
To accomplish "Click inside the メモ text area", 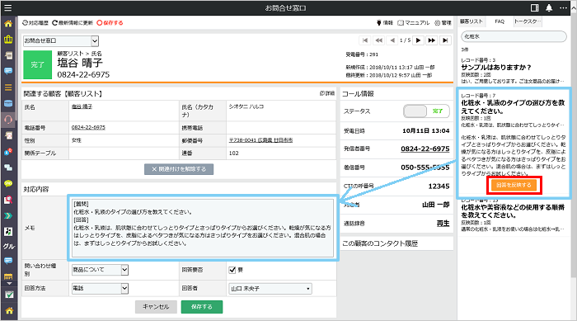I will pyautogui.click(x=203, y=228).
